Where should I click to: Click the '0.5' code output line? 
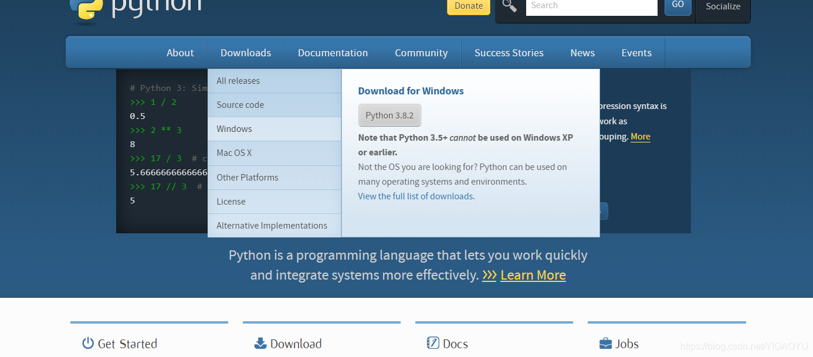tap(137, 116)
